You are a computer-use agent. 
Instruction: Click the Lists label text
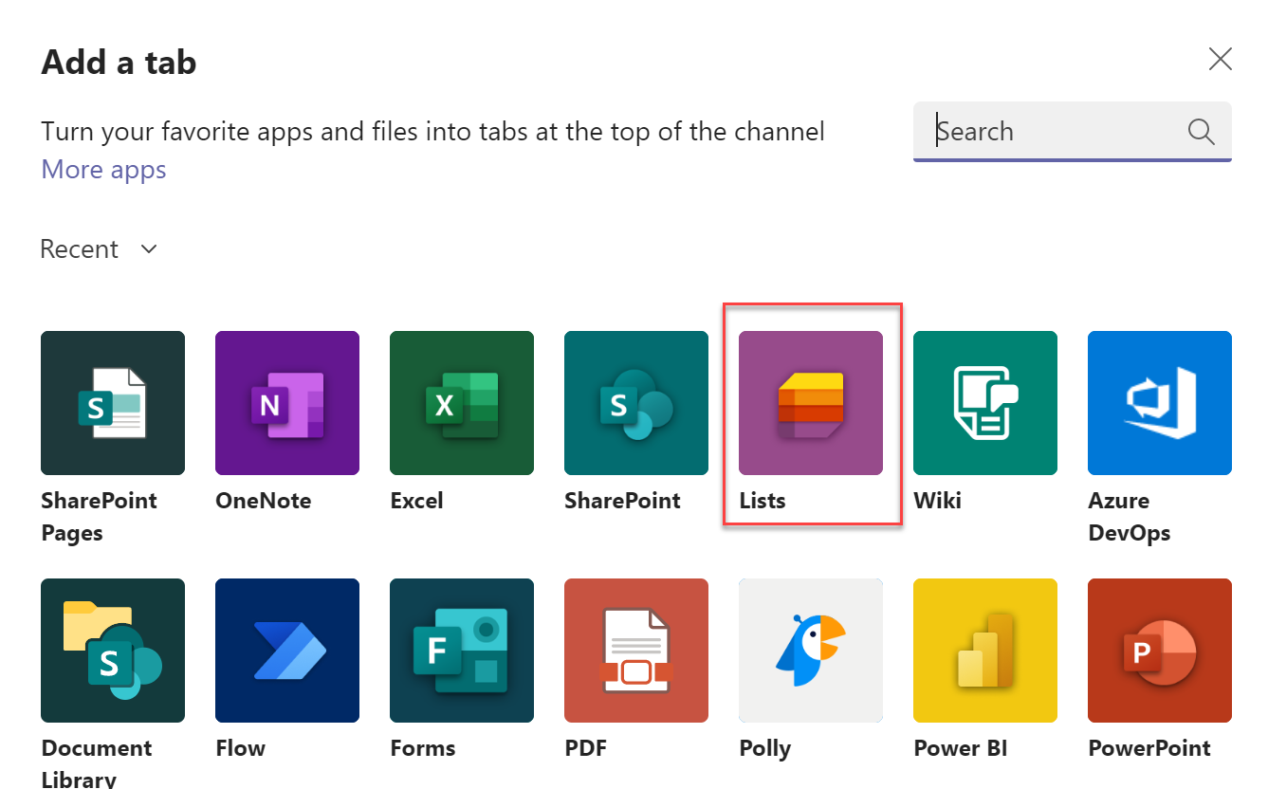click(763, 501)
